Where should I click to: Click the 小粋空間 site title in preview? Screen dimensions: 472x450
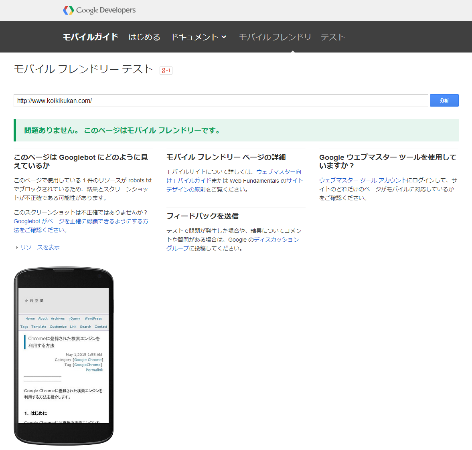coord(34,301)
